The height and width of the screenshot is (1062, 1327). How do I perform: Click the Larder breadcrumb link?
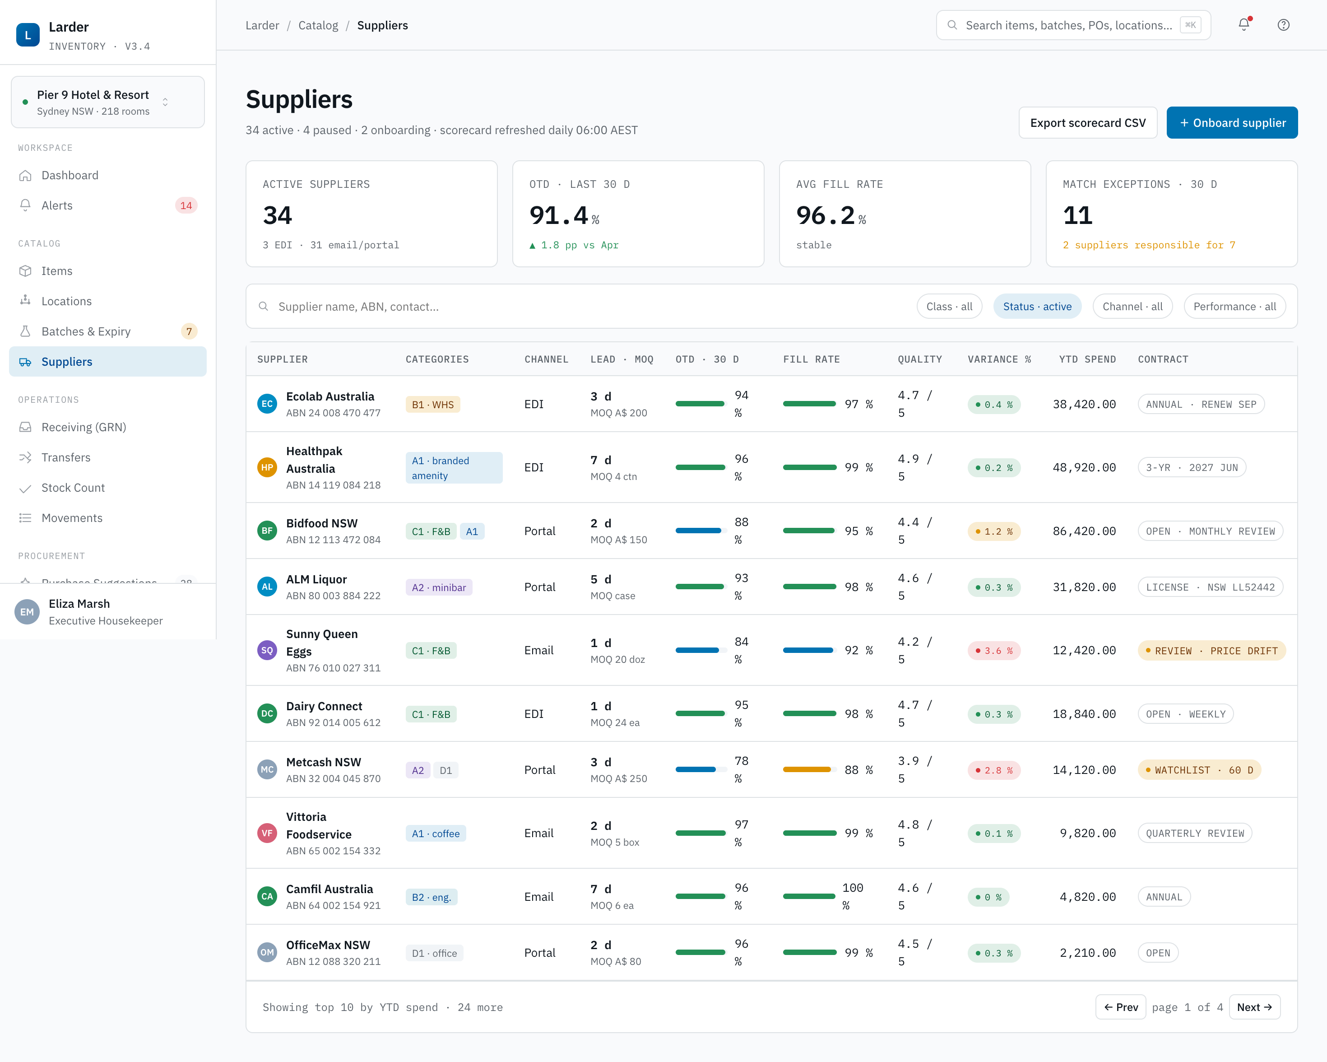click(x=262, y=25)
